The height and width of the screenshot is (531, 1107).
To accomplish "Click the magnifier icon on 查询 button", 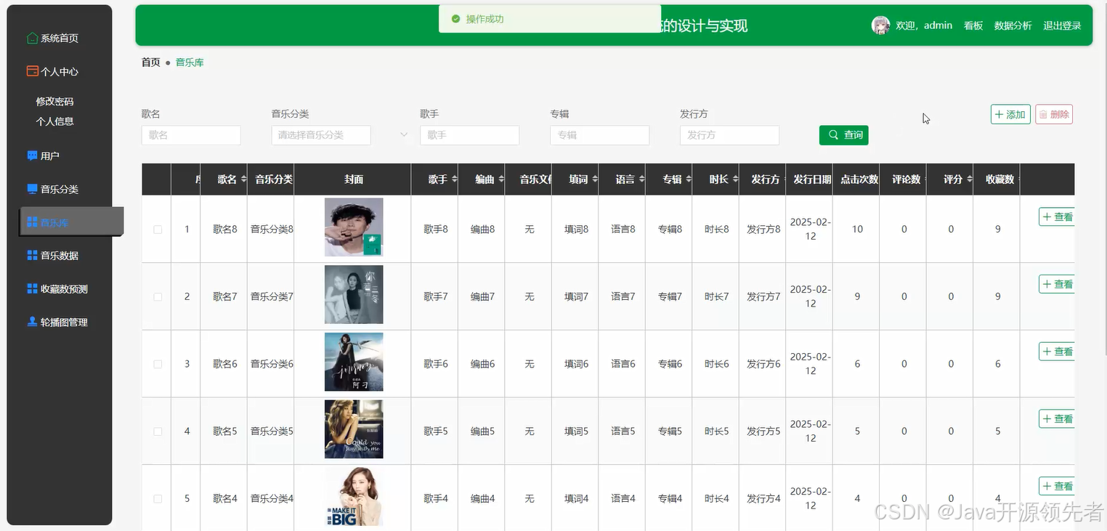I will pos(833,135).
